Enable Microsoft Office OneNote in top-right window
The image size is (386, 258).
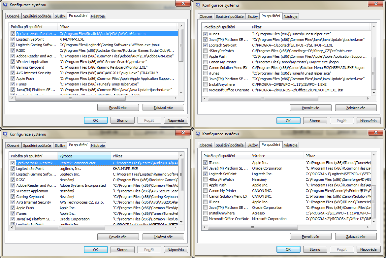[x=205, y=90]
